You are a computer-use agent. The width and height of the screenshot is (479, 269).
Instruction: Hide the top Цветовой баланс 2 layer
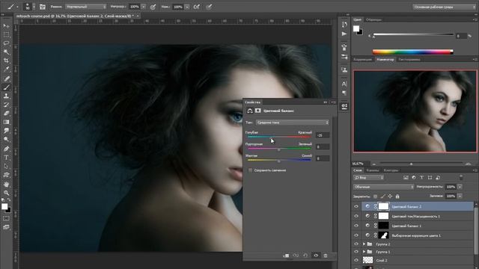(x=356, y=206)
